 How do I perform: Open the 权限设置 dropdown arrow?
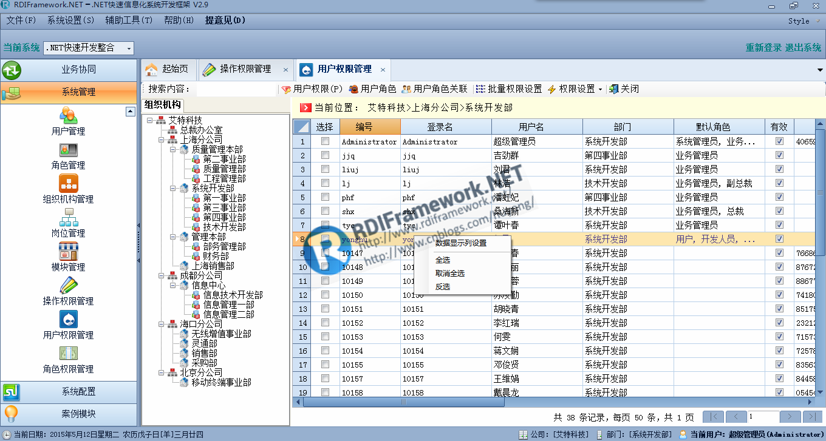[x=600, y=89]
